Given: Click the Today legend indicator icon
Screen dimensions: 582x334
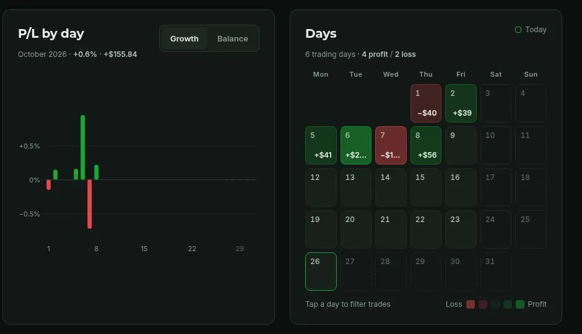Looking at the screenshot, I should point(518,30).
